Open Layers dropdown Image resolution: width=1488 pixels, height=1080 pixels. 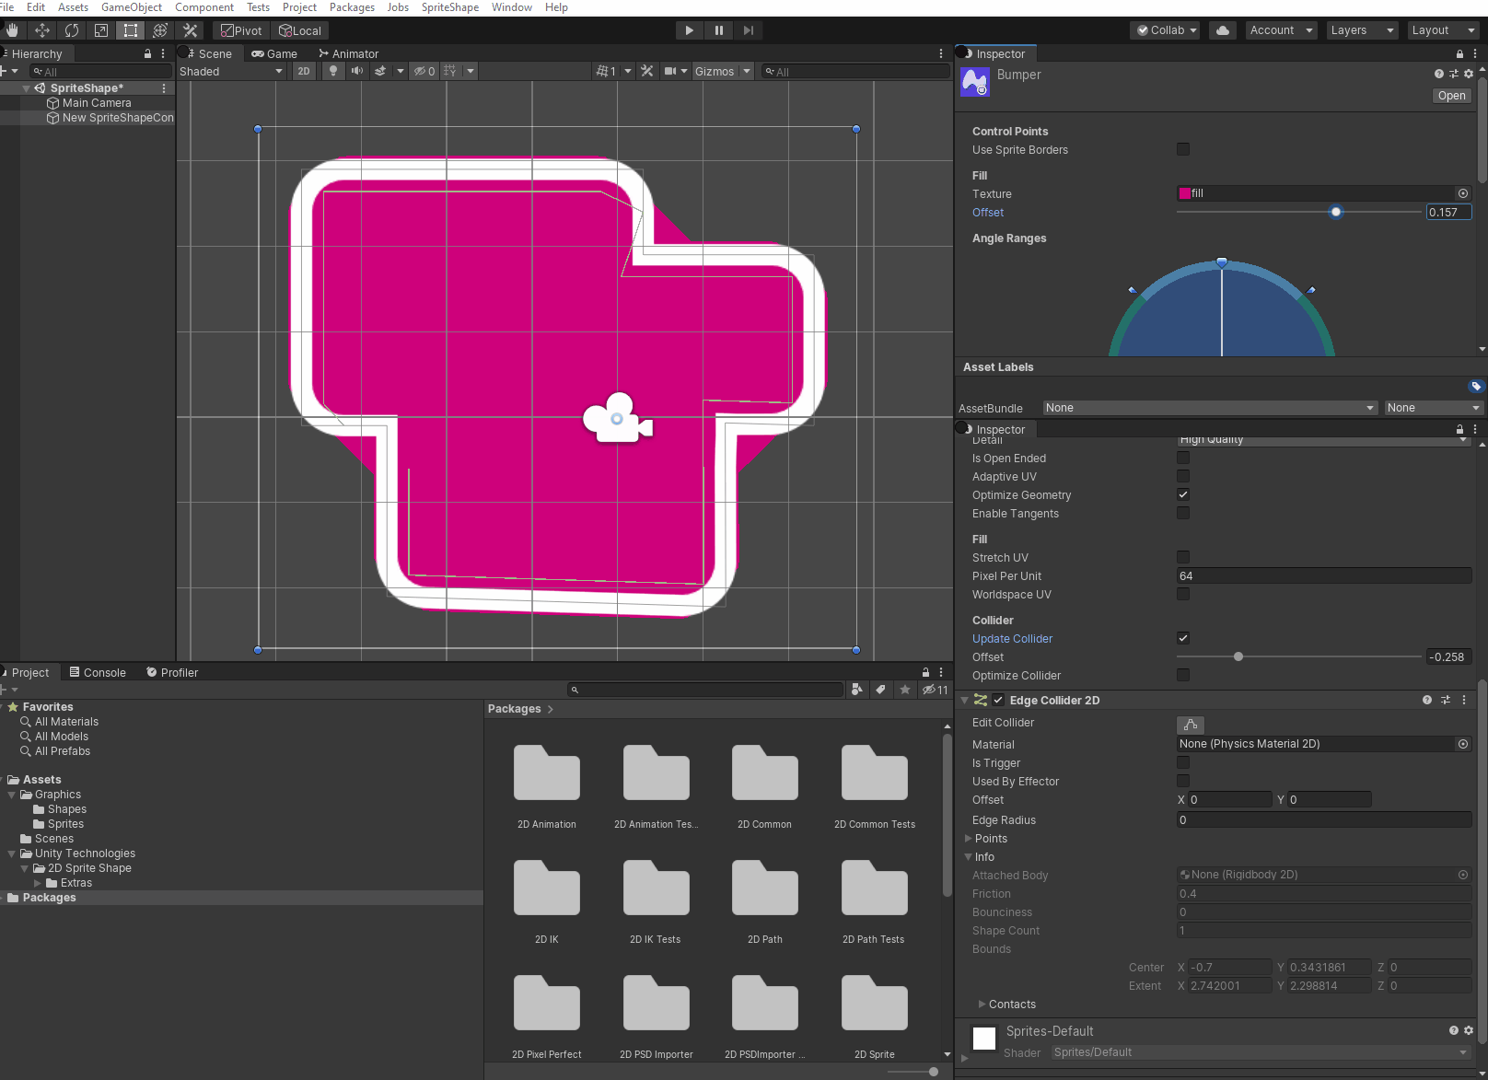(1362, 30)
